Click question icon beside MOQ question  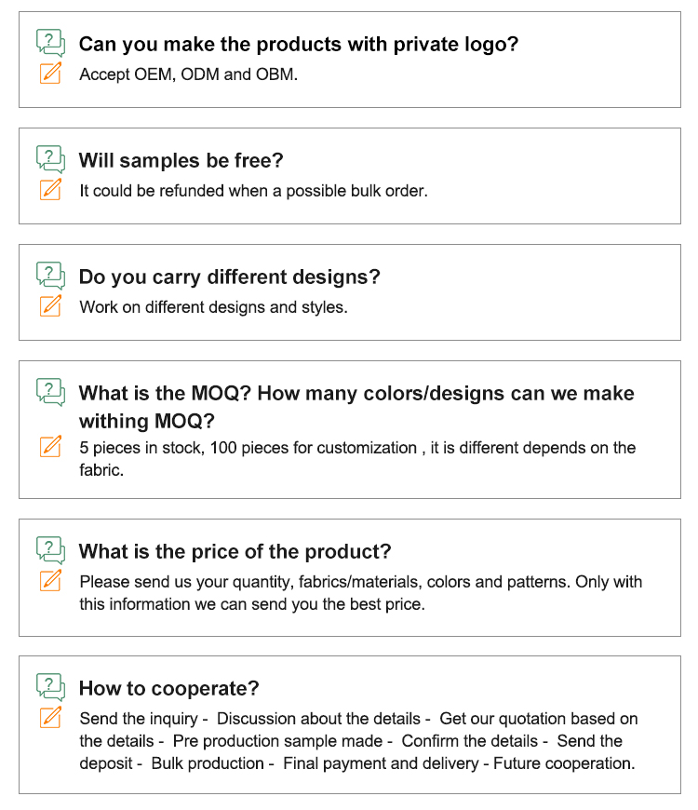[x=50, y=392]
